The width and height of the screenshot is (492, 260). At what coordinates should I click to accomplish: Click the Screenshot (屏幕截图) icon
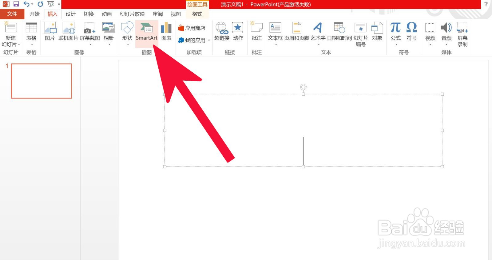[89, 28]
